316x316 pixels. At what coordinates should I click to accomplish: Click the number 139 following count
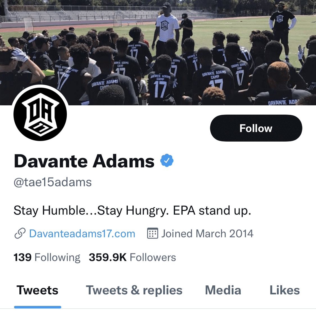click(x=22, y=257)
